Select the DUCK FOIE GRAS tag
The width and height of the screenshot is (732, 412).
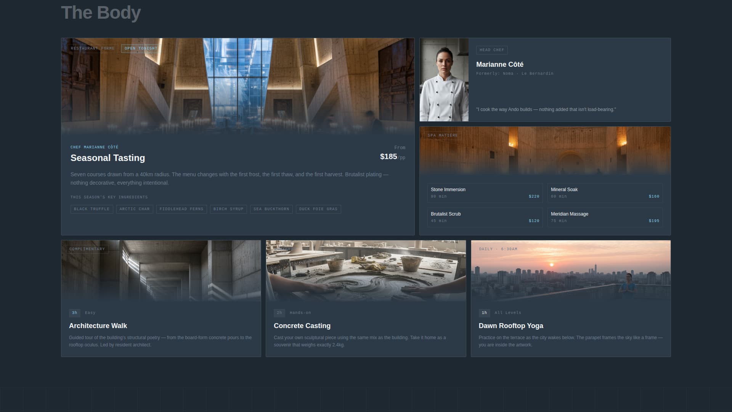tap(318, 209)
